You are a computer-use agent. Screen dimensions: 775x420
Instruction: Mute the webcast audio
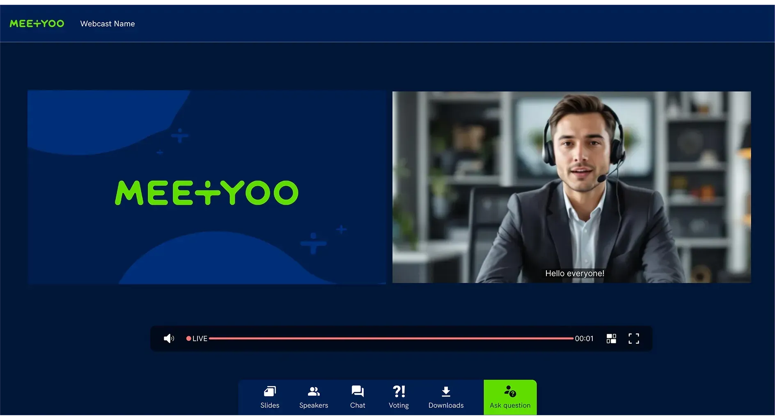pyautogui.click(x=169, y=338)
